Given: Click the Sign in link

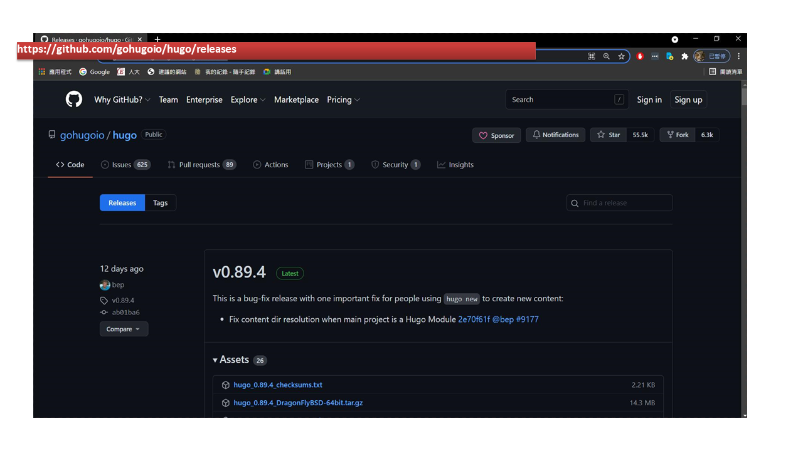Looking at the screenshot, I should (649, 100).
